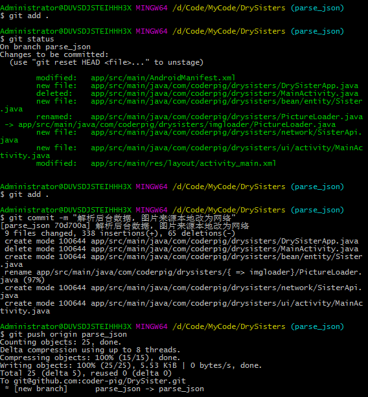Screen dimensions: 368x397
Task: Click the 'Writing objects: 100%' progress line
Action: tap(131, 366)
